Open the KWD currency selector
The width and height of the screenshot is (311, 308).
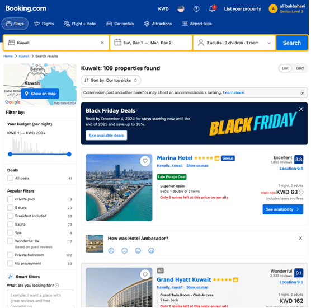163,9
